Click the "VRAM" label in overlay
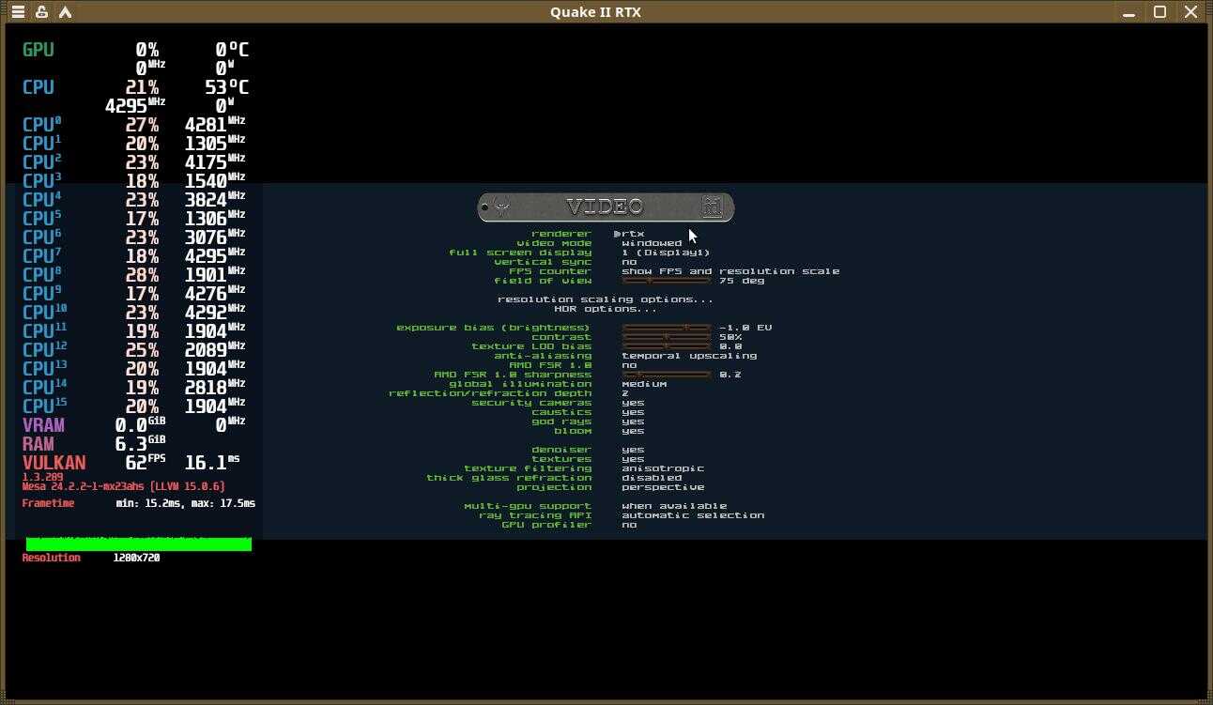 (x=43, y=425)
